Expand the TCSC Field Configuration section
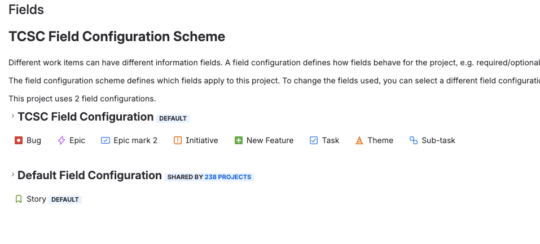The width and height of the screenshot is (540, 244). [x=12, y=116]
